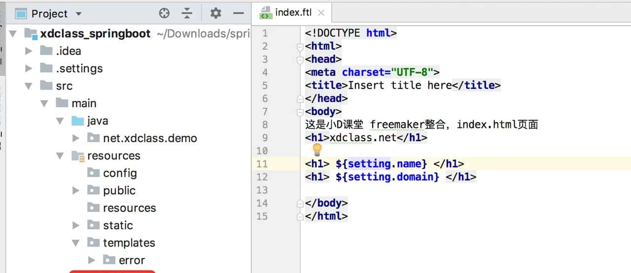Click the ${setting.name} expression
The width and height of the screenshot is (631, 273).
point(382,164)
